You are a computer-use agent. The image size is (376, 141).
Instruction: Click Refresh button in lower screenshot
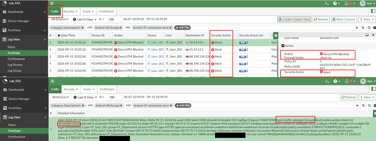click(349, 97)
